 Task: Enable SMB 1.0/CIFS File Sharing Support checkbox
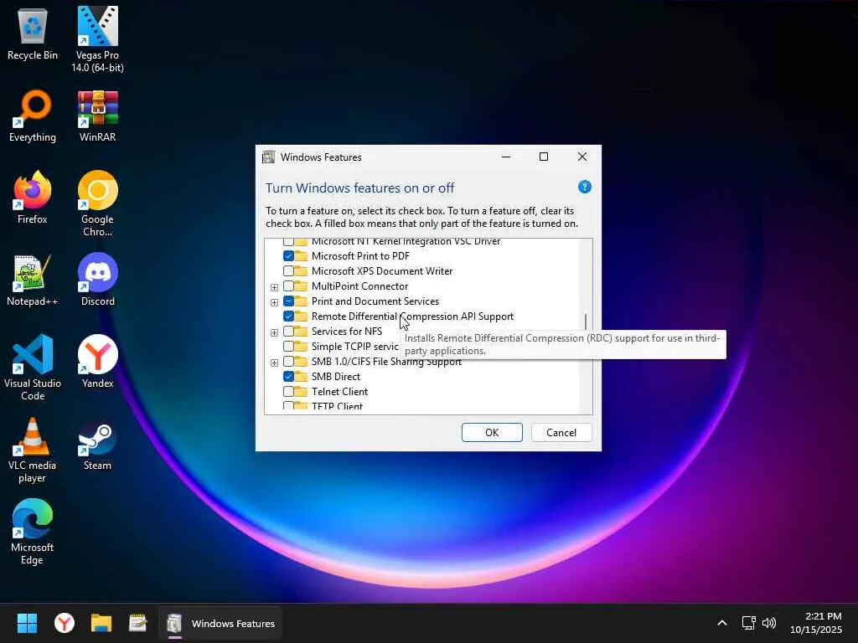[x=288, y=362]
